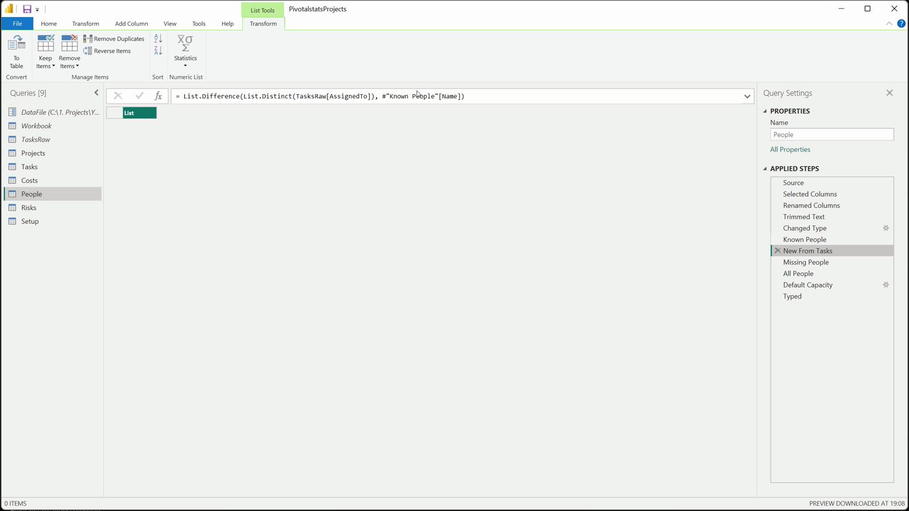This screenshot has width=909, height=511.
Task: Collapse the PROPERTIES section
Action: (x=765, y=111)
